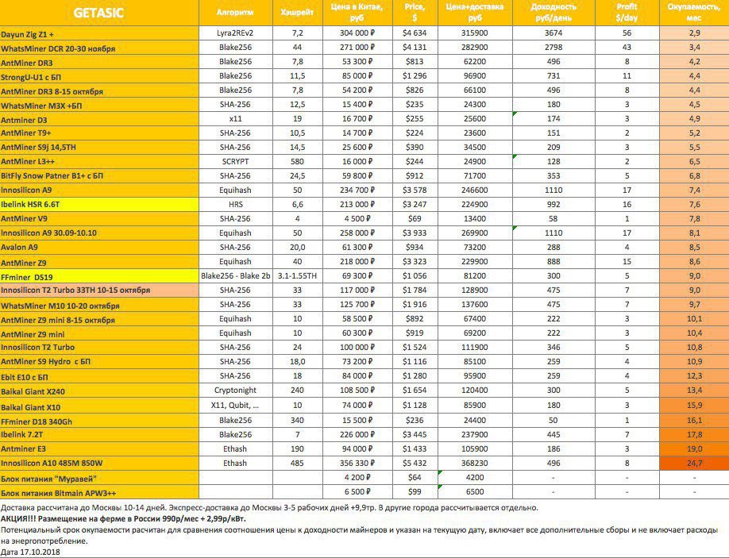Select the Алгоритм column header

click(235, 13)
